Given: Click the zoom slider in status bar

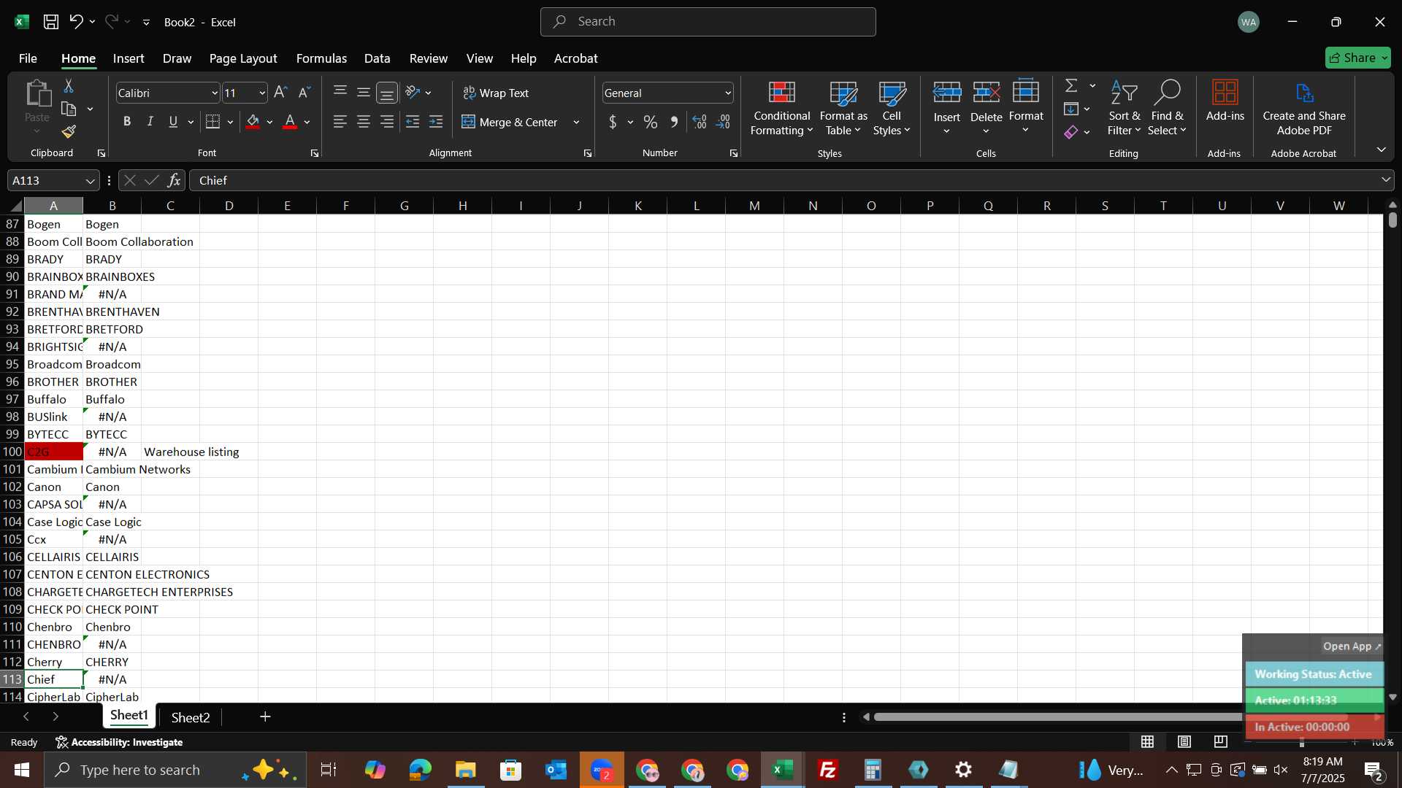Looking at the screenshot, I should click(x=1301, y=742).
